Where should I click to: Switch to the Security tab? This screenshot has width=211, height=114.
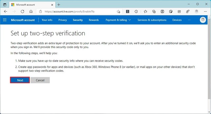coord(78,20)
